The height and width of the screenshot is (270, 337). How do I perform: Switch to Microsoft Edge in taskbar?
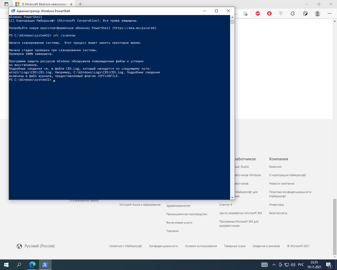(32, 265)
